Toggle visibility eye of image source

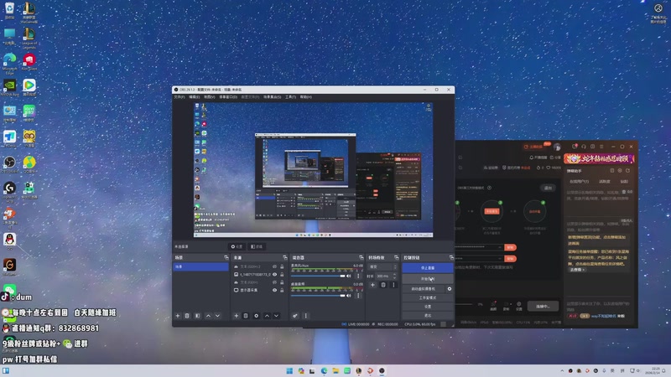point(274,275)
